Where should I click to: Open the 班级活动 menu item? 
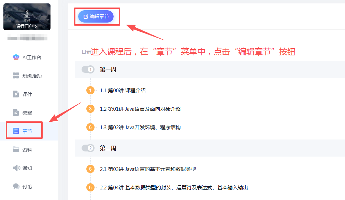click(32, 76)
